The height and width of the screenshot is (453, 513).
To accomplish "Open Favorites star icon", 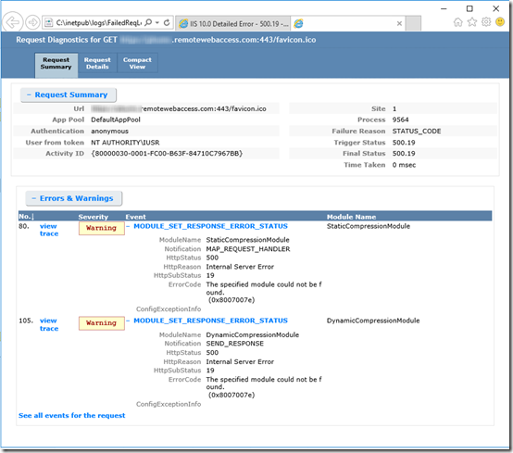I will (472, 22).
